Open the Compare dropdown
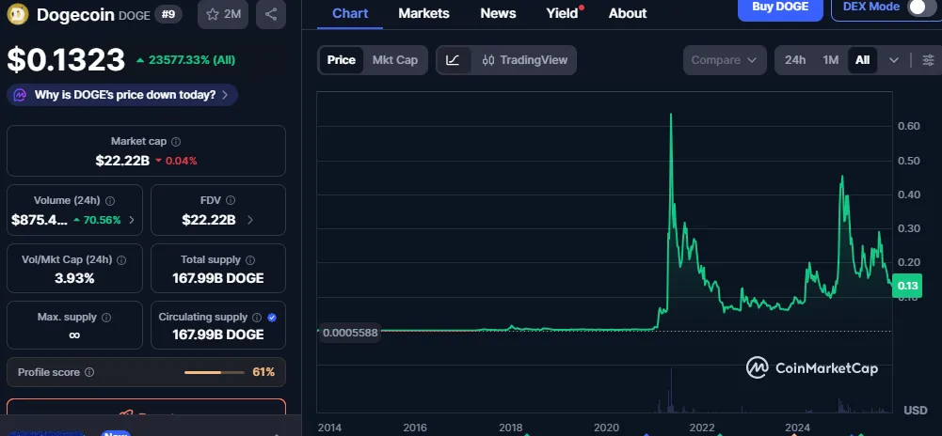 (x=725, y=60)
